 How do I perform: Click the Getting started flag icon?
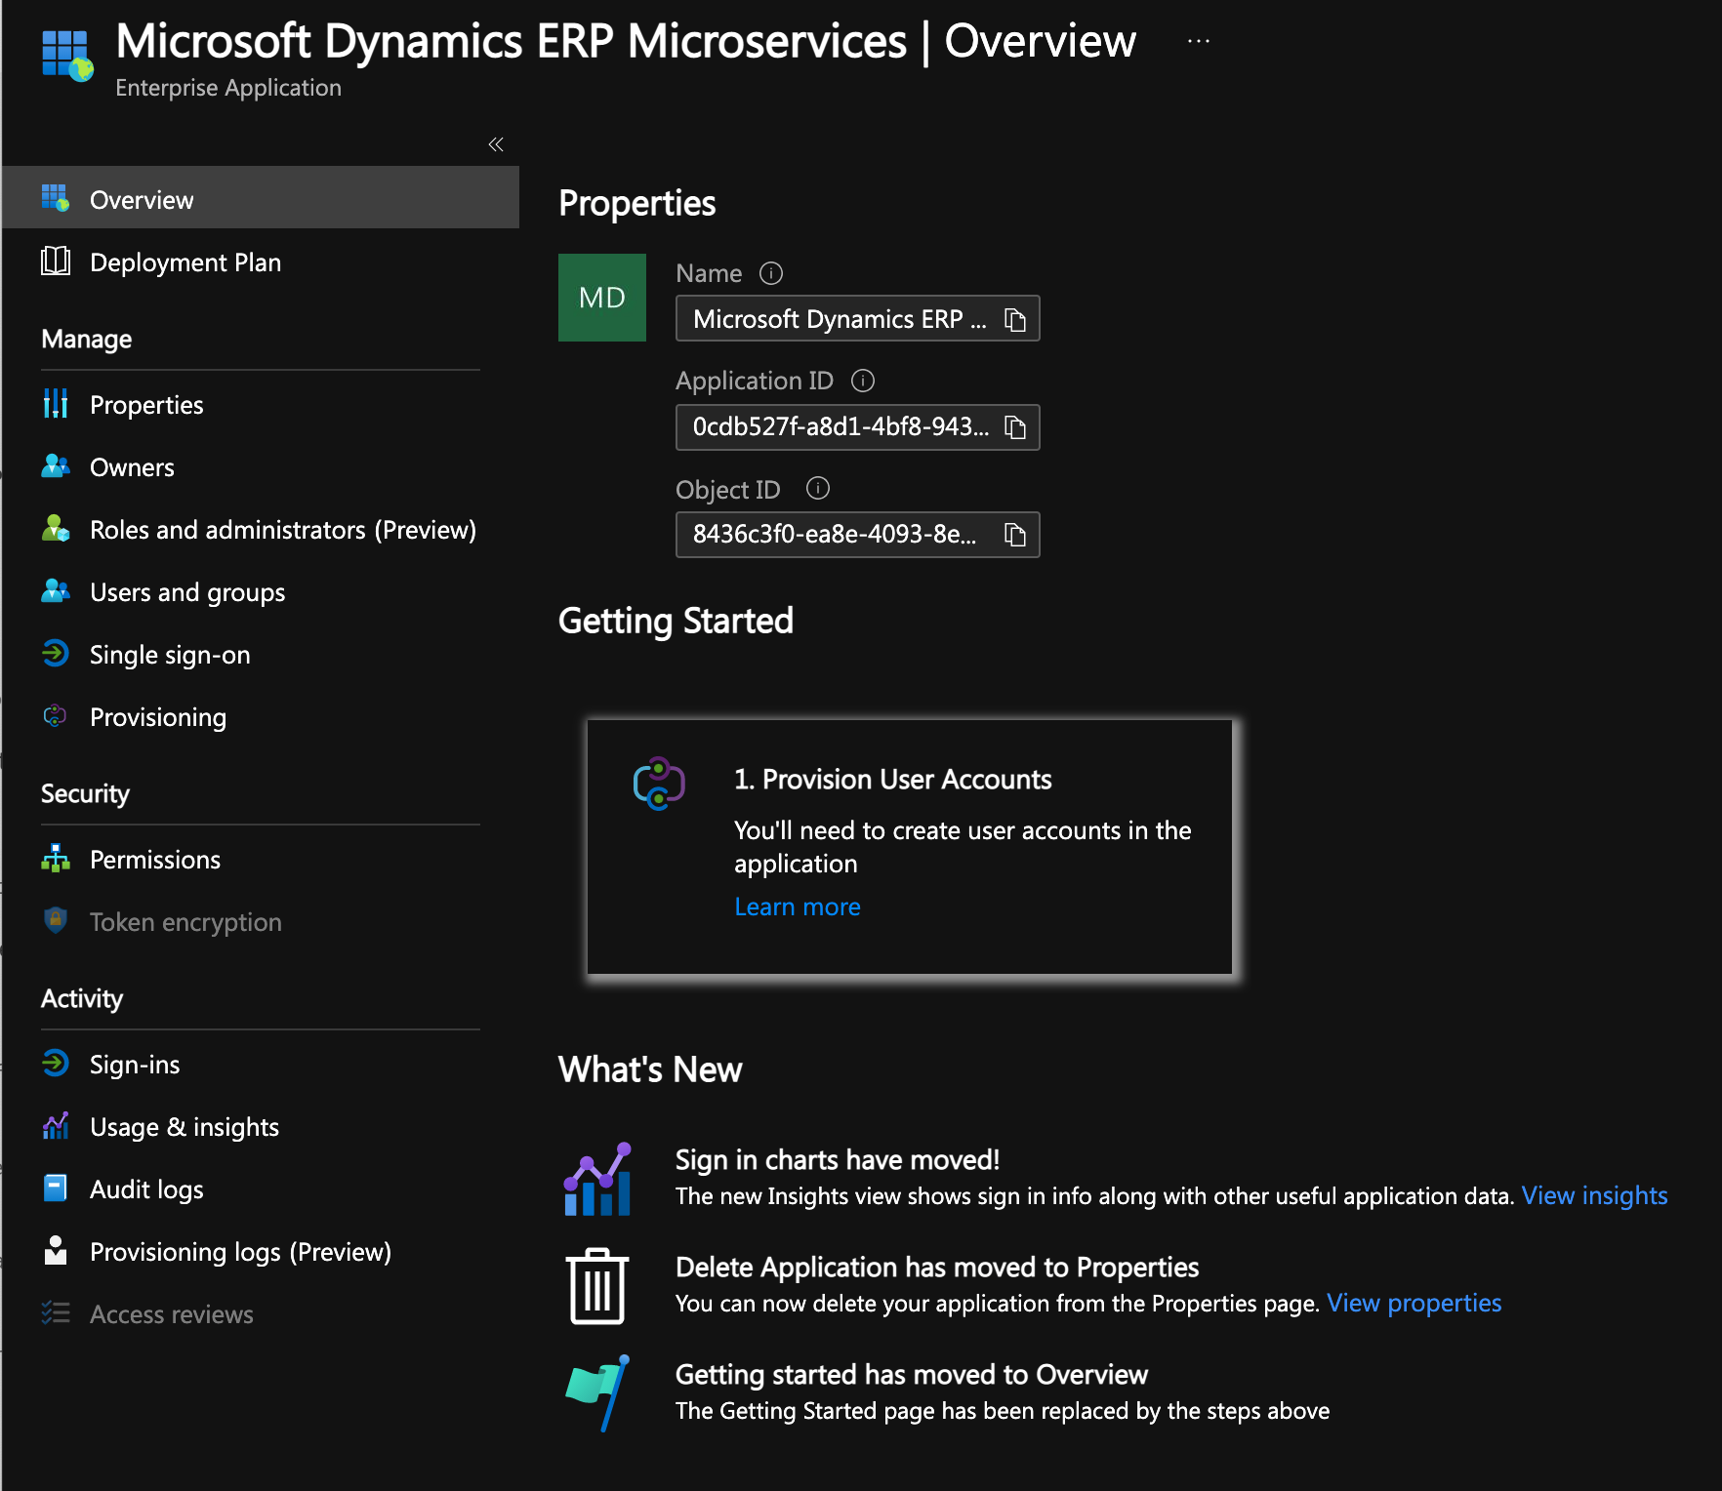(597, 1392)
